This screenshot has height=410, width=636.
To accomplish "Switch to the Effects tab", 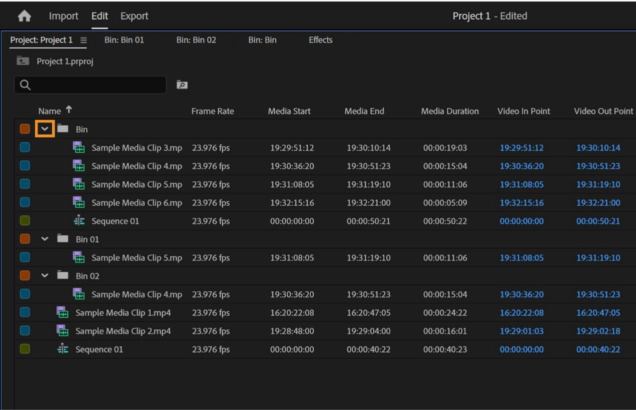I will point(320,40).
